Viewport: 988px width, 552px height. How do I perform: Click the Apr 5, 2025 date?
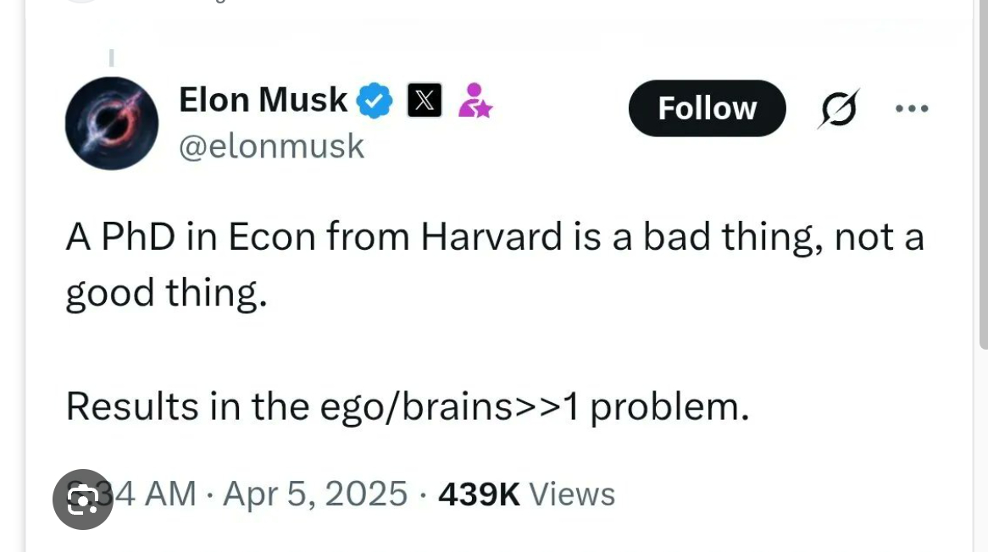click(315, 494)
